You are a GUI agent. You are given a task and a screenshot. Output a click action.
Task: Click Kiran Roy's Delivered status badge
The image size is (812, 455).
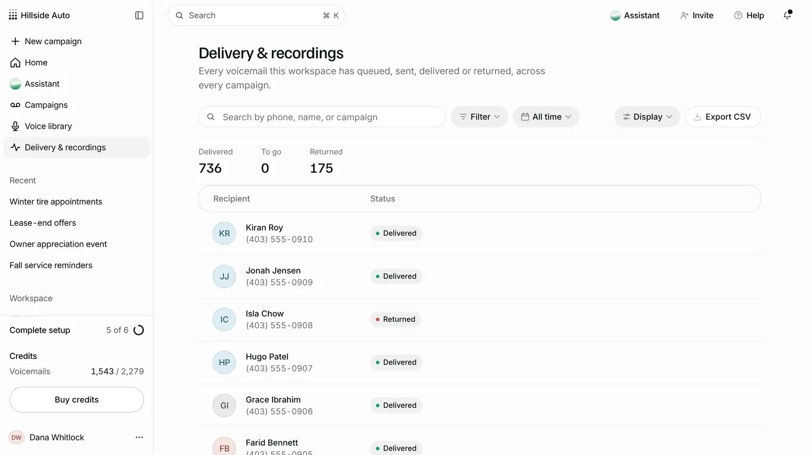pos(396,233)
